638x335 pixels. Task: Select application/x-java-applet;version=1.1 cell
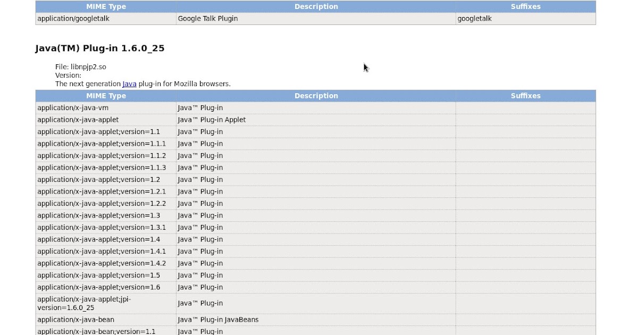(106, 132)
